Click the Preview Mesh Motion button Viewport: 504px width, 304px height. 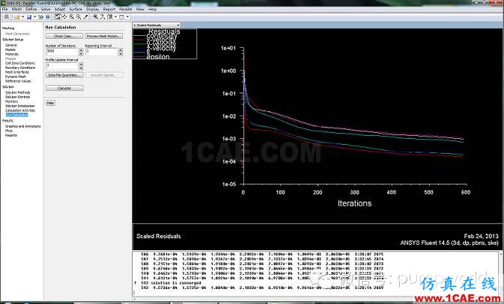(x=104, y=36)
